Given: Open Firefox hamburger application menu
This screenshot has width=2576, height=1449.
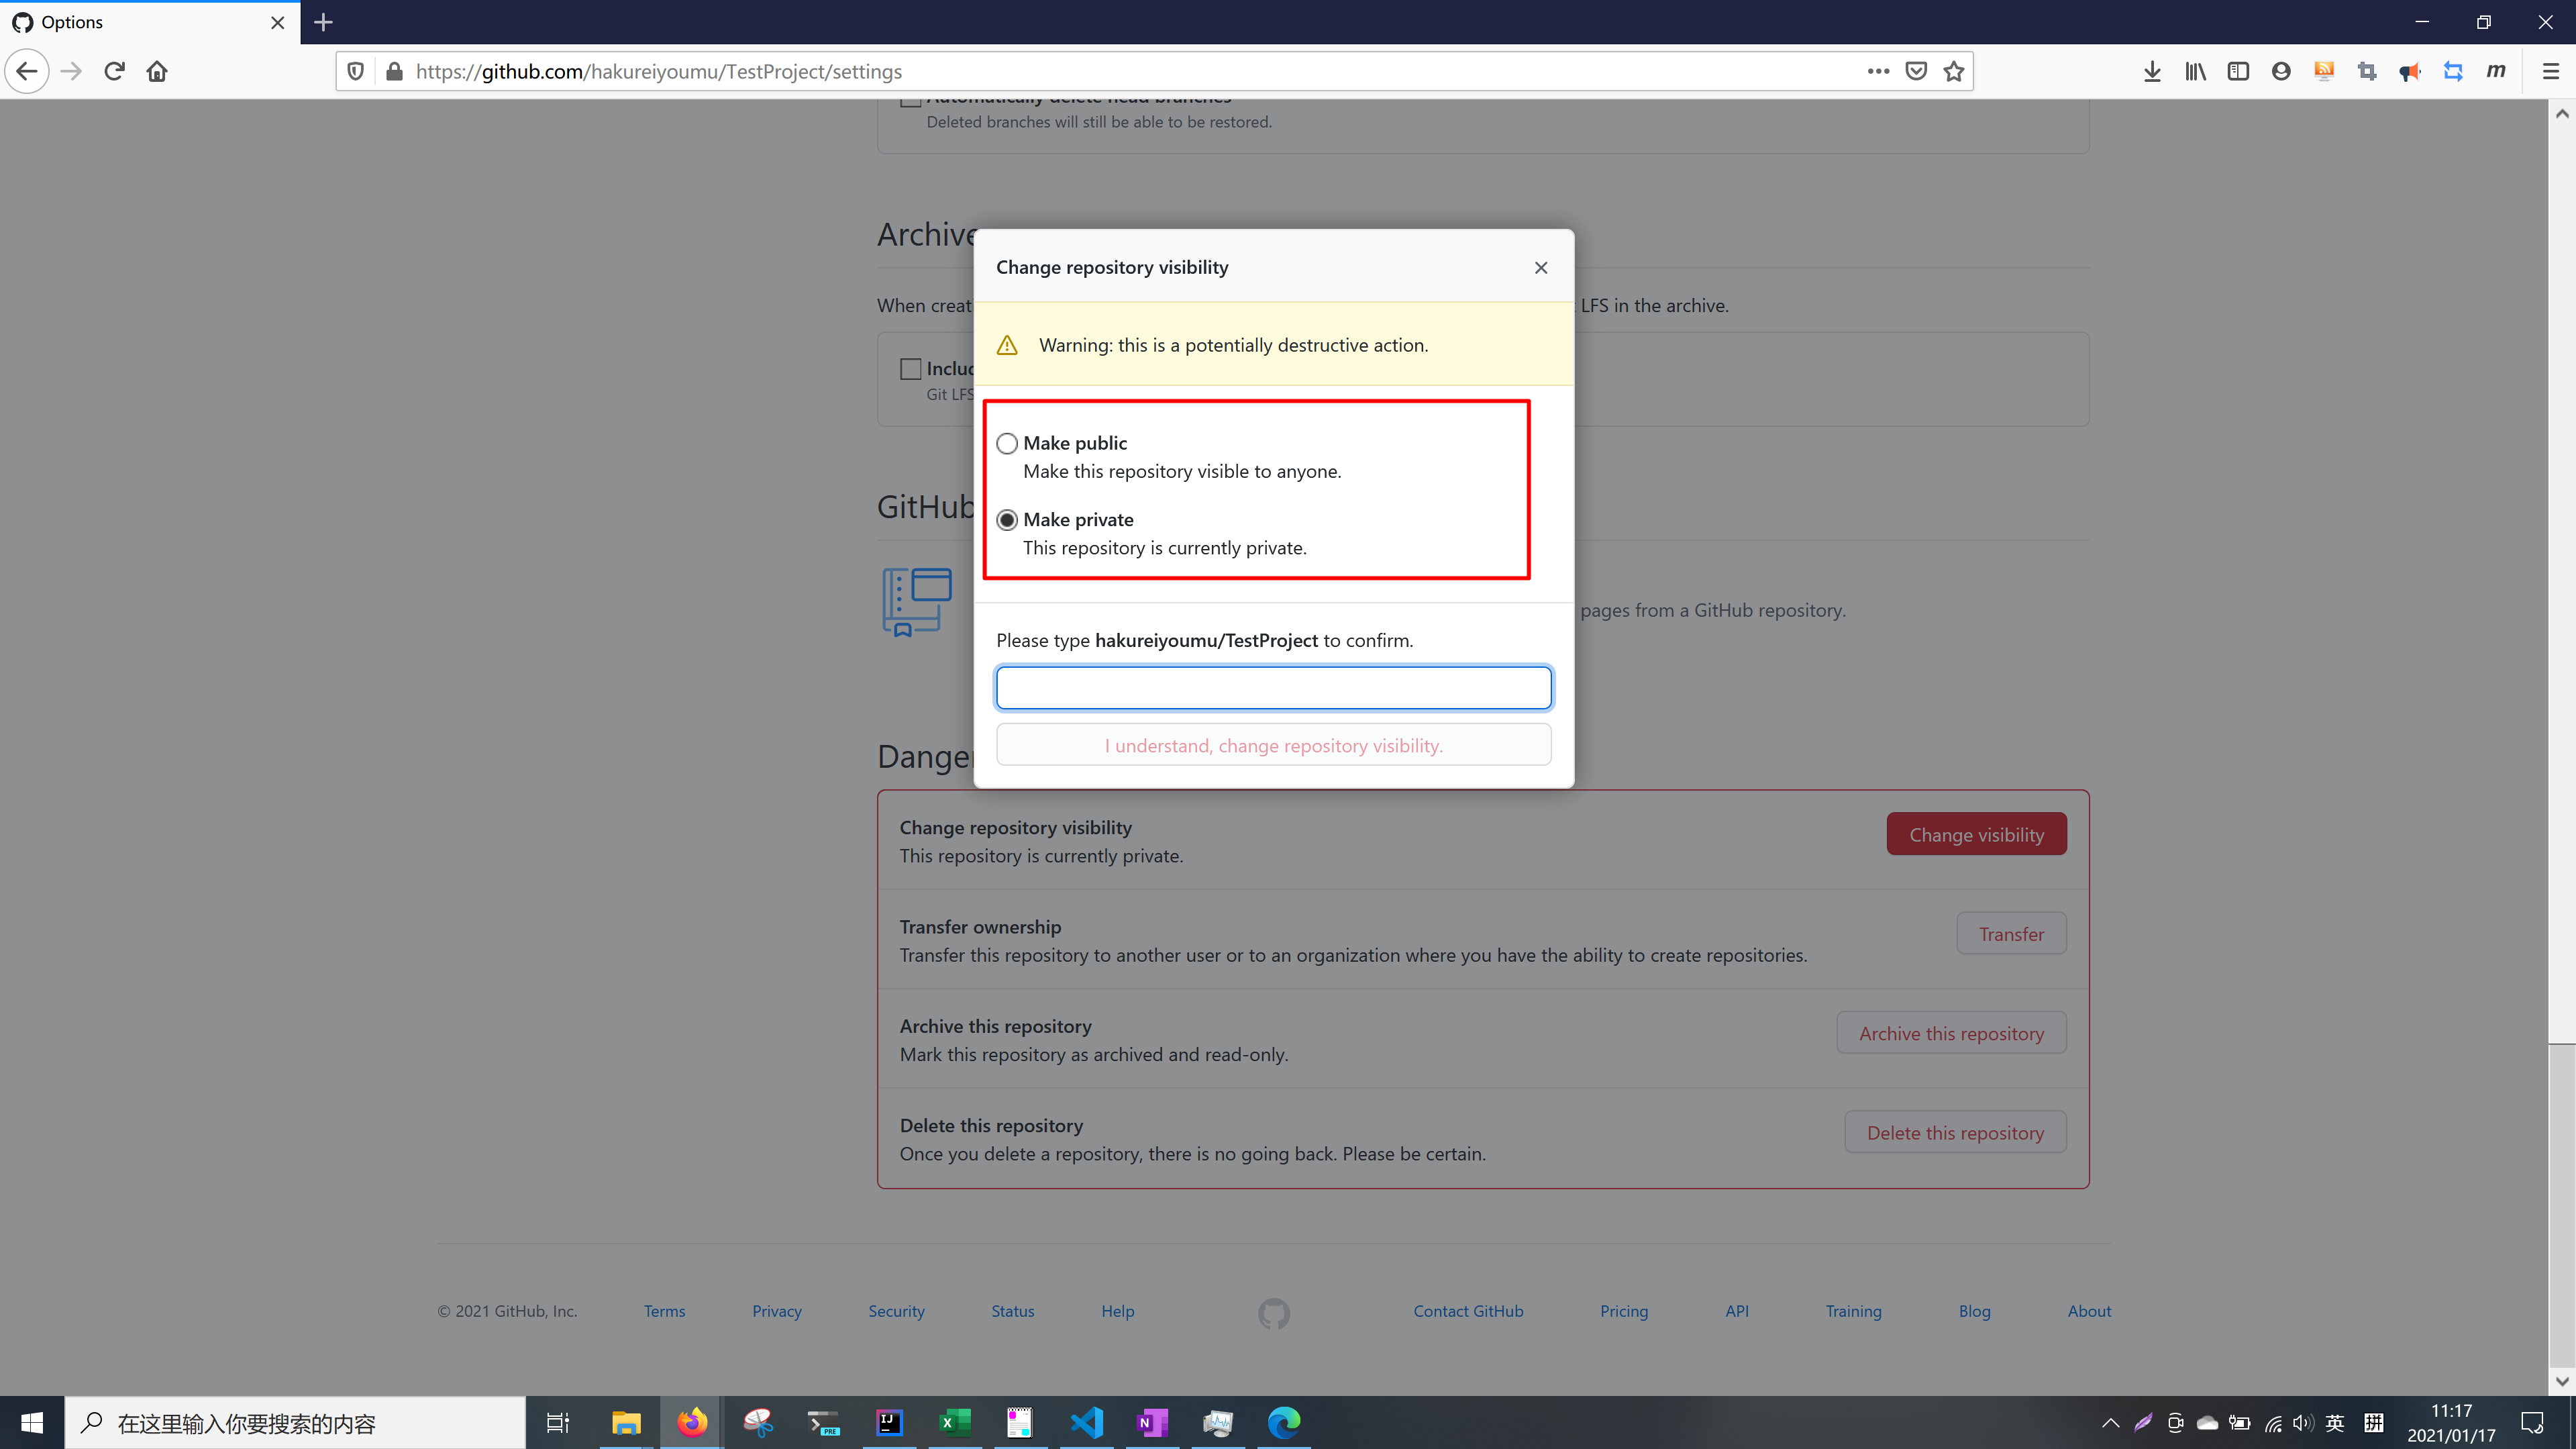Looking at the screenshot, I should [x=2550, y=71].
